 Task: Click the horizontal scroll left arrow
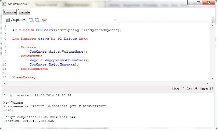[4, 84]
